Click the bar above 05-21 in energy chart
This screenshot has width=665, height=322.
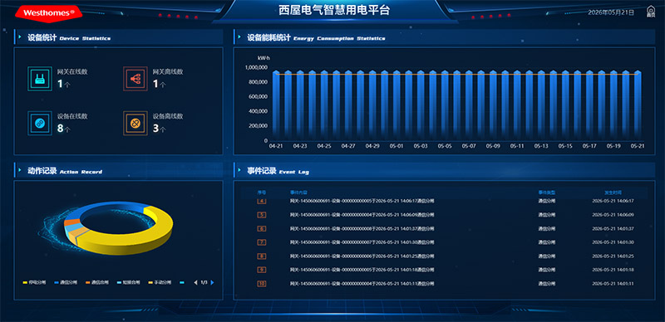[638, 105]
